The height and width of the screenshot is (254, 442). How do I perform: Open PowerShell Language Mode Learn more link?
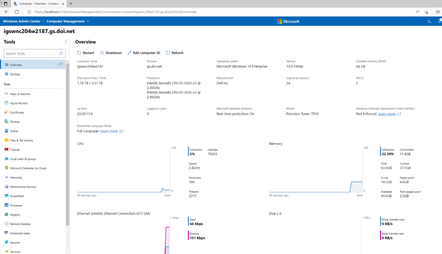[x=109, y=131]
